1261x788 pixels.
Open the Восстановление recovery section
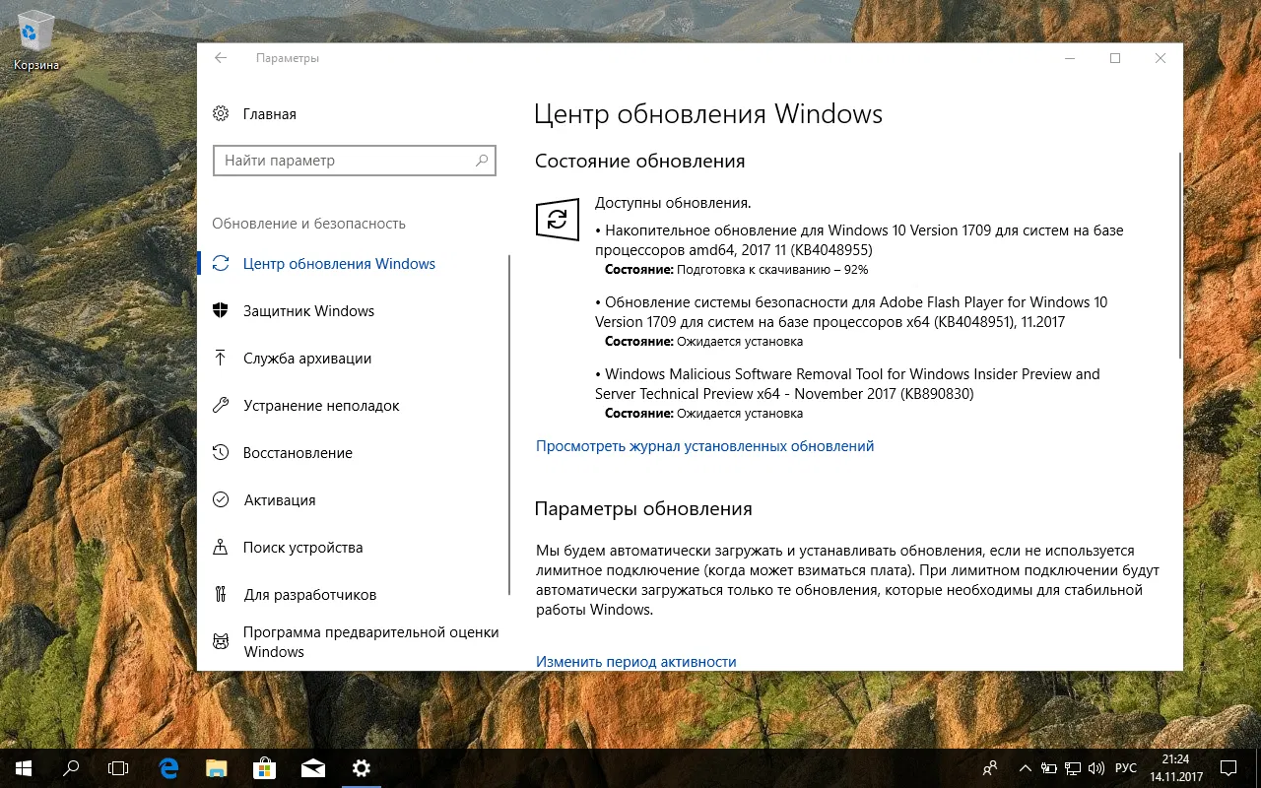click(298, 452)
